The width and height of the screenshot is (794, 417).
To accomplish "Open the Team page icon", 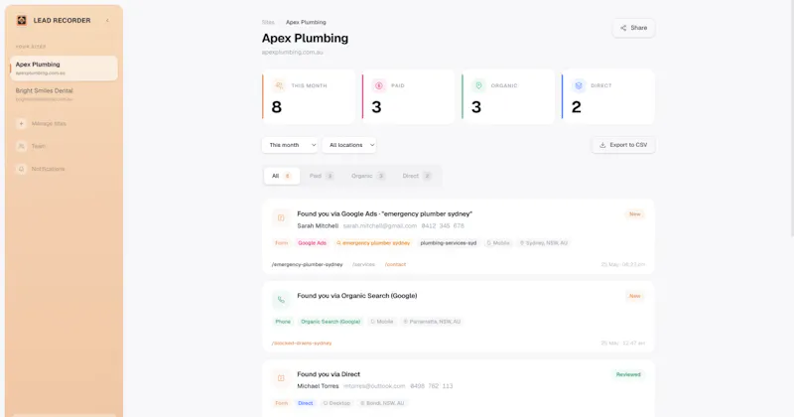I will tap(21, 146).
